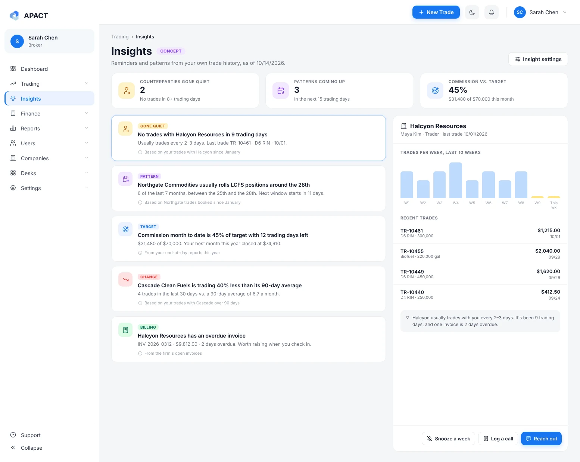
Task: Expand the Finance menu chevron
Action: point(87,113)
